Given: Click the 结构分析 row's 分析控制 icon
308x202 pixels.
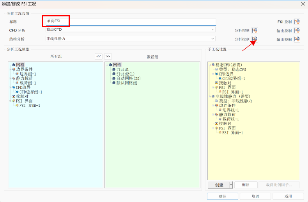Looking at the screenshot, I should click(x=255, y=39).
